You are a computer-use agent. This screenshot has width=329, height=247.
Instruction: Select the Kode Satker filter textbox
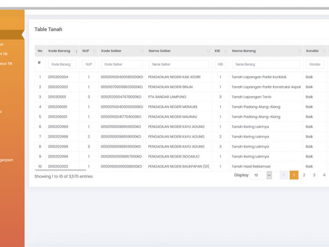pos(122,64)
